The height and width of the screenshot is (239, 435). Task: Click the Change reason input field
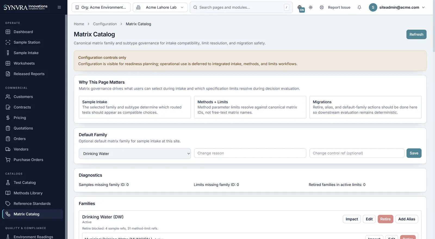(x=250, y=153)
